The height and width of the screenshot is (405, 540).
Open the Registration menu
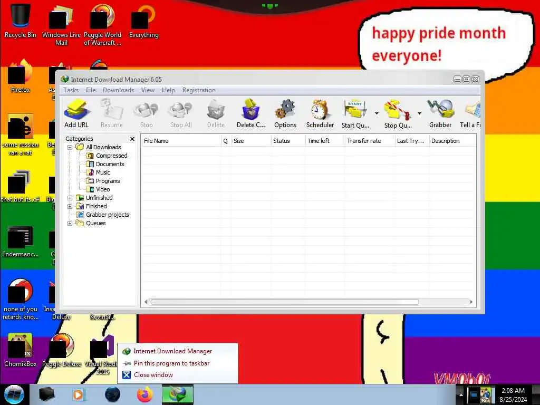(199, 90)
